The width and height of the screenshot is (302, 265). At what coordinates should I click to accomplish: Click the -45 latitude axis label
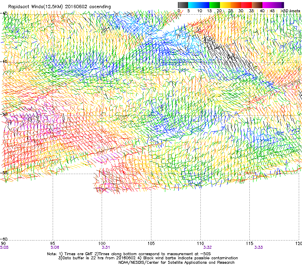click(4, 62)
